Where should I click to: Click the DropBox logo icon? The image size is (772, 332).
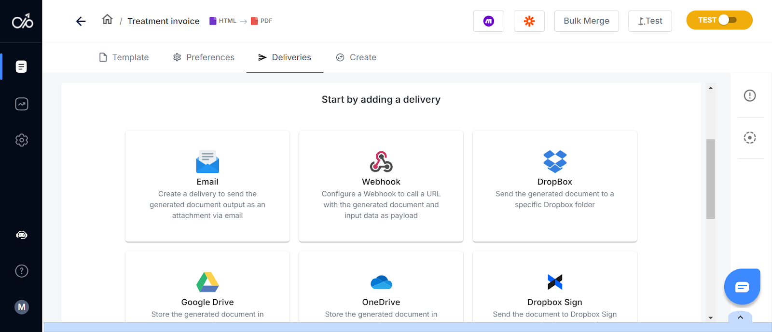click(x=555, y=161)
